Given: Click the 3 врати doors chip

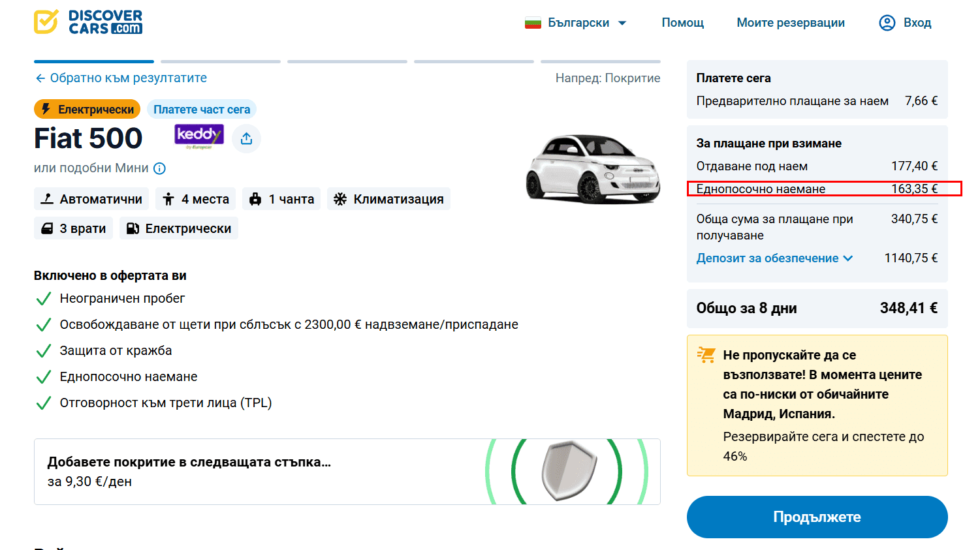Looking at the screenshot, I should pos(73,228).
